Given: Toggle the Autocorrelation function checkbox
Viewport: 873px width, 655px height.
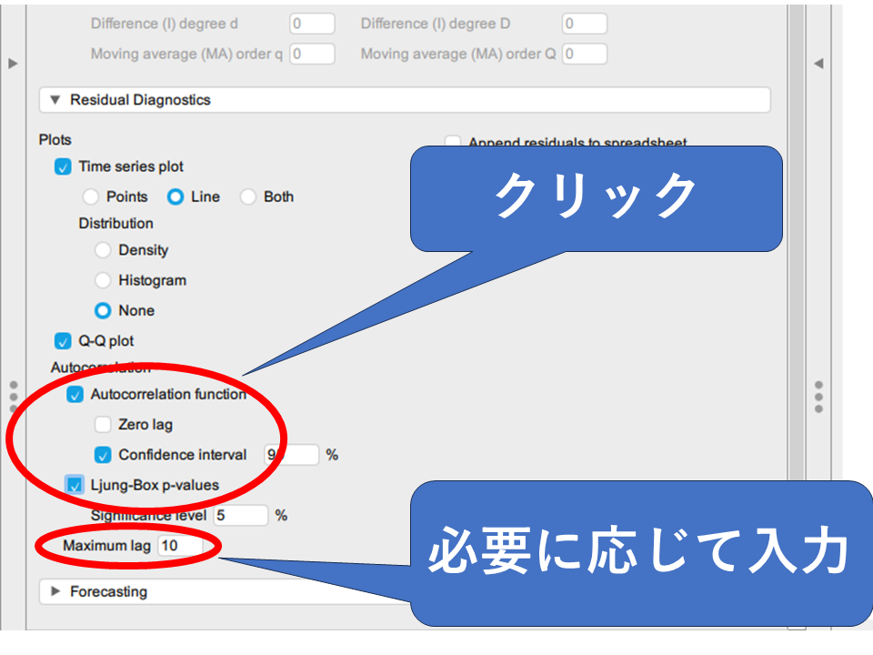Looking at the screenshot, I should [x=75, y=395].
